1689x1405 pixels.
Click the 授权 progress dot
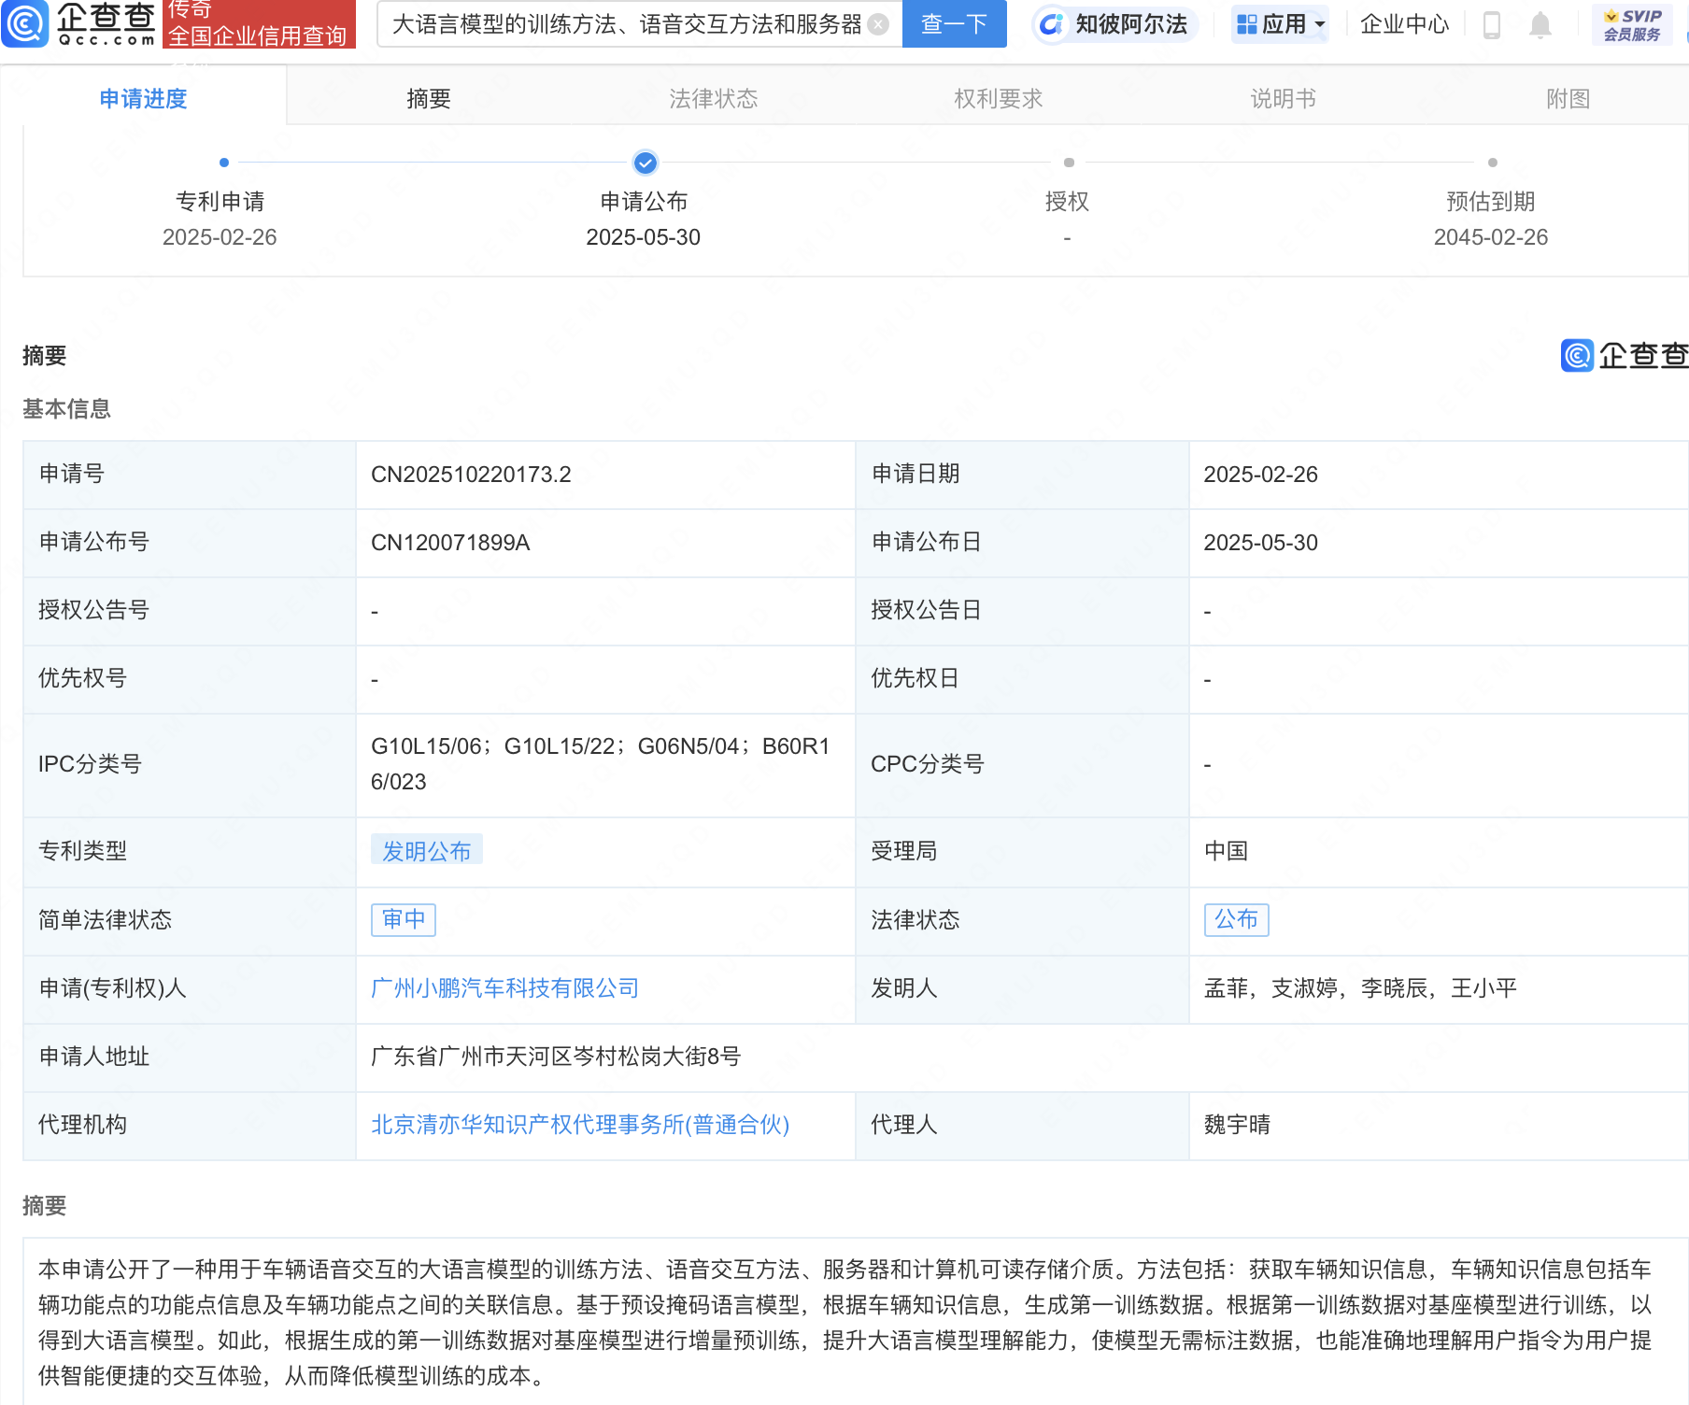(1069, 163)
